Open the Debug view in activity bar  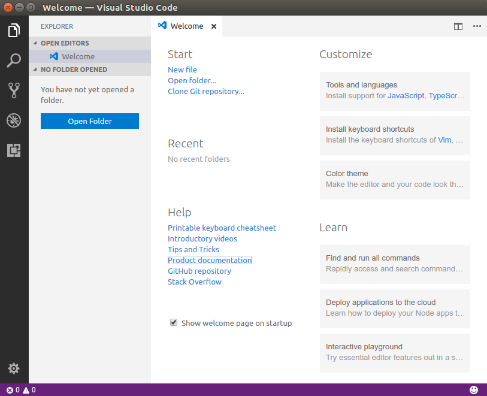click(14, 120)
